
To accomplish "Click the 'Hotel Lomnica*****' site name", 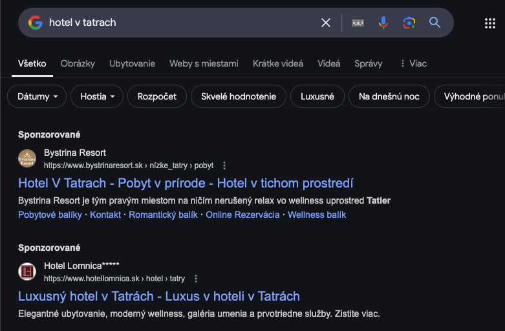I will point(81,266).
